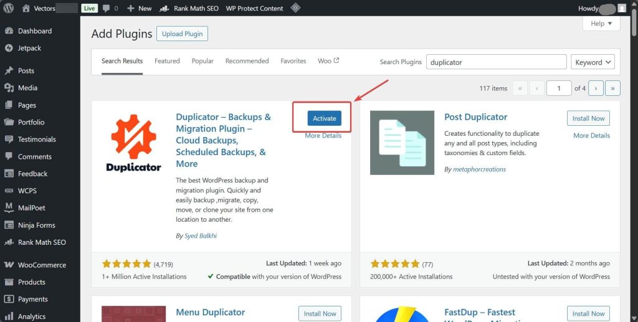The height and width of the screenshot is (322, 638).
Task: Open WP Protect Content in admin bar
Action: [254, 8]
